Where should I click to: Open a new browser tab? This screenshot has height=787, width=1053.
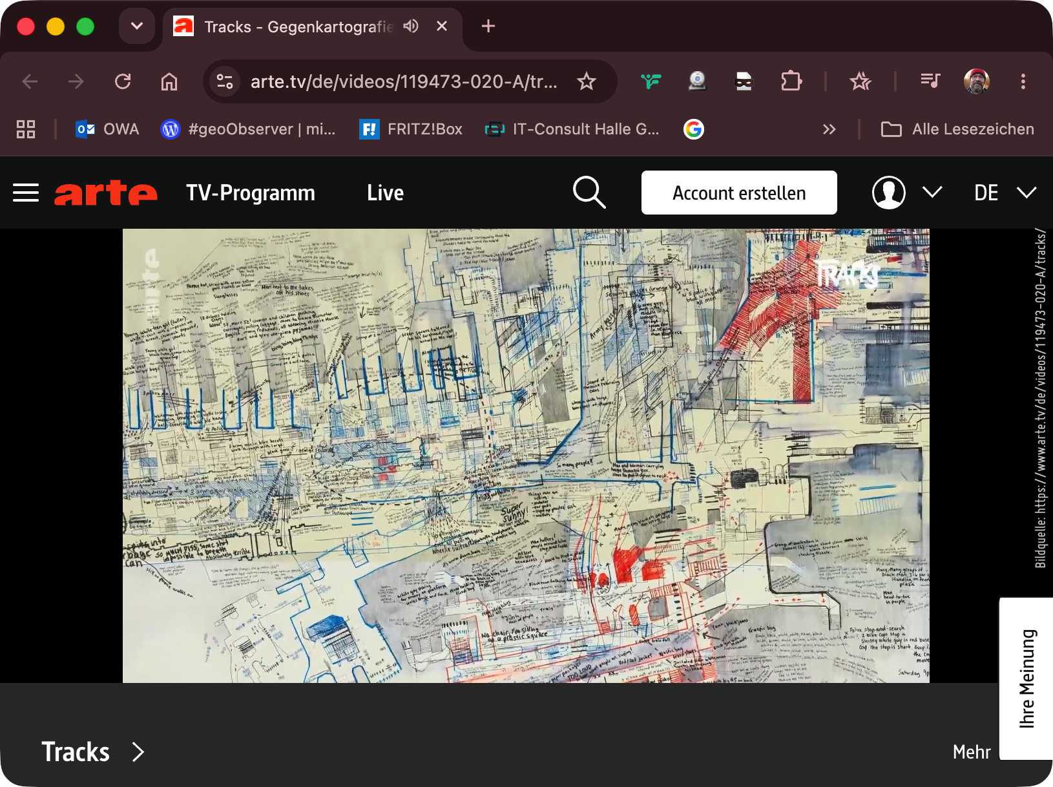(488, 26)
